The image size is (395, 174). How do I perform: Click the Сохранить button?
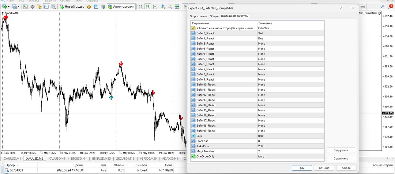coord(341,158)
